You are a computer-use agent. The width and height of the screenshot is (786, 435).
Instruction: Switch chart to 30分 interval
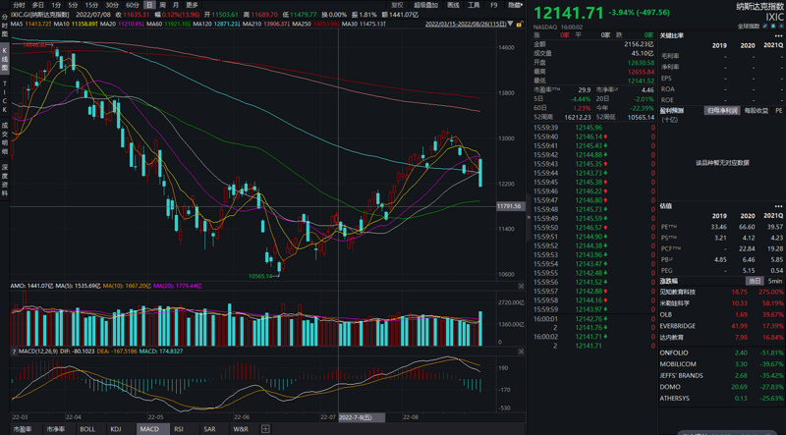[112, 5]
